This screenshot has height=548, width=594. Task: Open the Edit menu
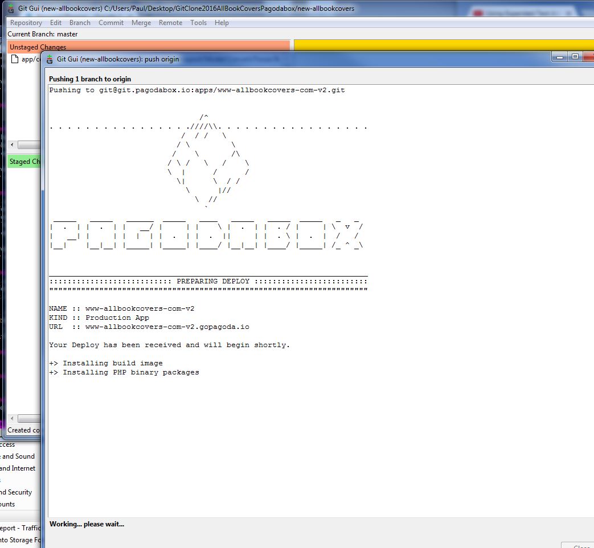tap(56, 23)
